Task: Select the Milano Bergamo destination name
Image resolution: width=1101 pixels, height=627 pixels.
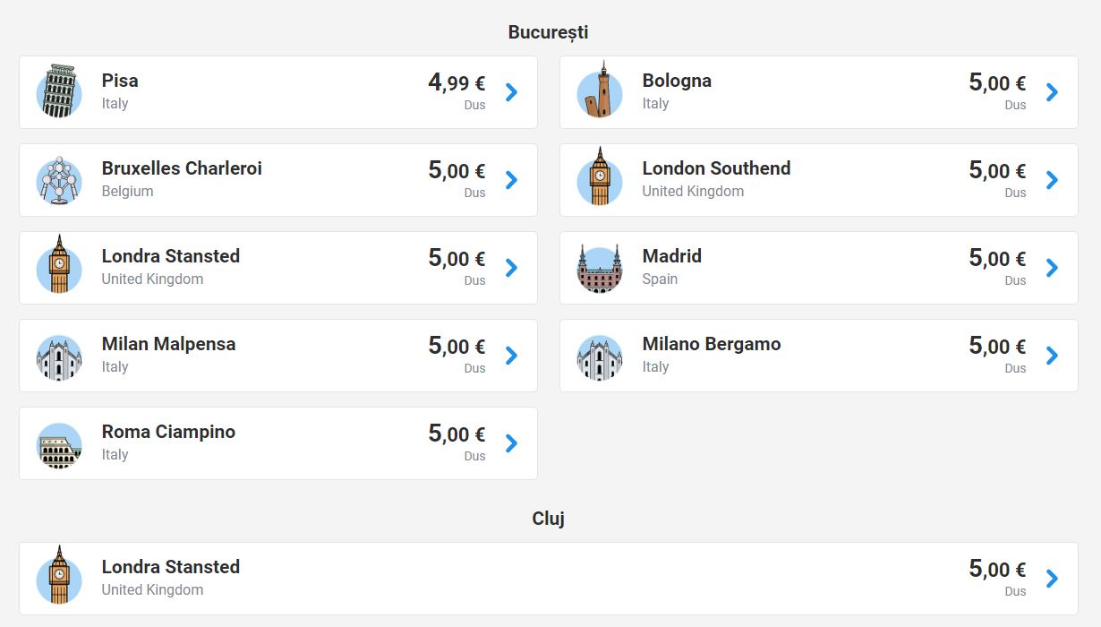Action: pos(712,344)
